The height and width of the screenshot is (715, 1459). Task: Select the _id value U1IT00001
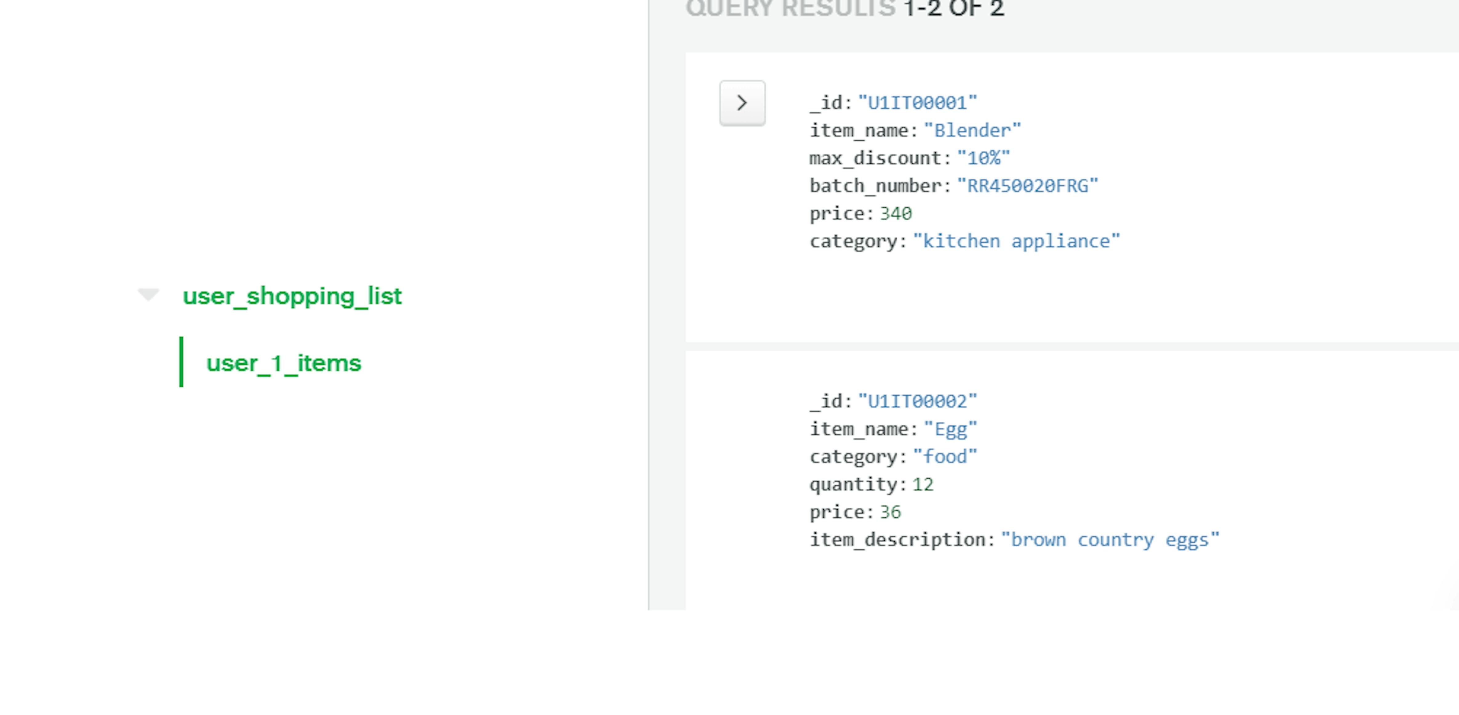(x=916, y=102)
